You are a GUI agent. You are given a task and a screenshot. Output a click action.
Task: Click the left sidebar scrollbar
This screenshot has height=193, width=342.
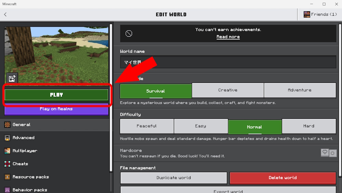pyautogui.click(x=111, y=98)
